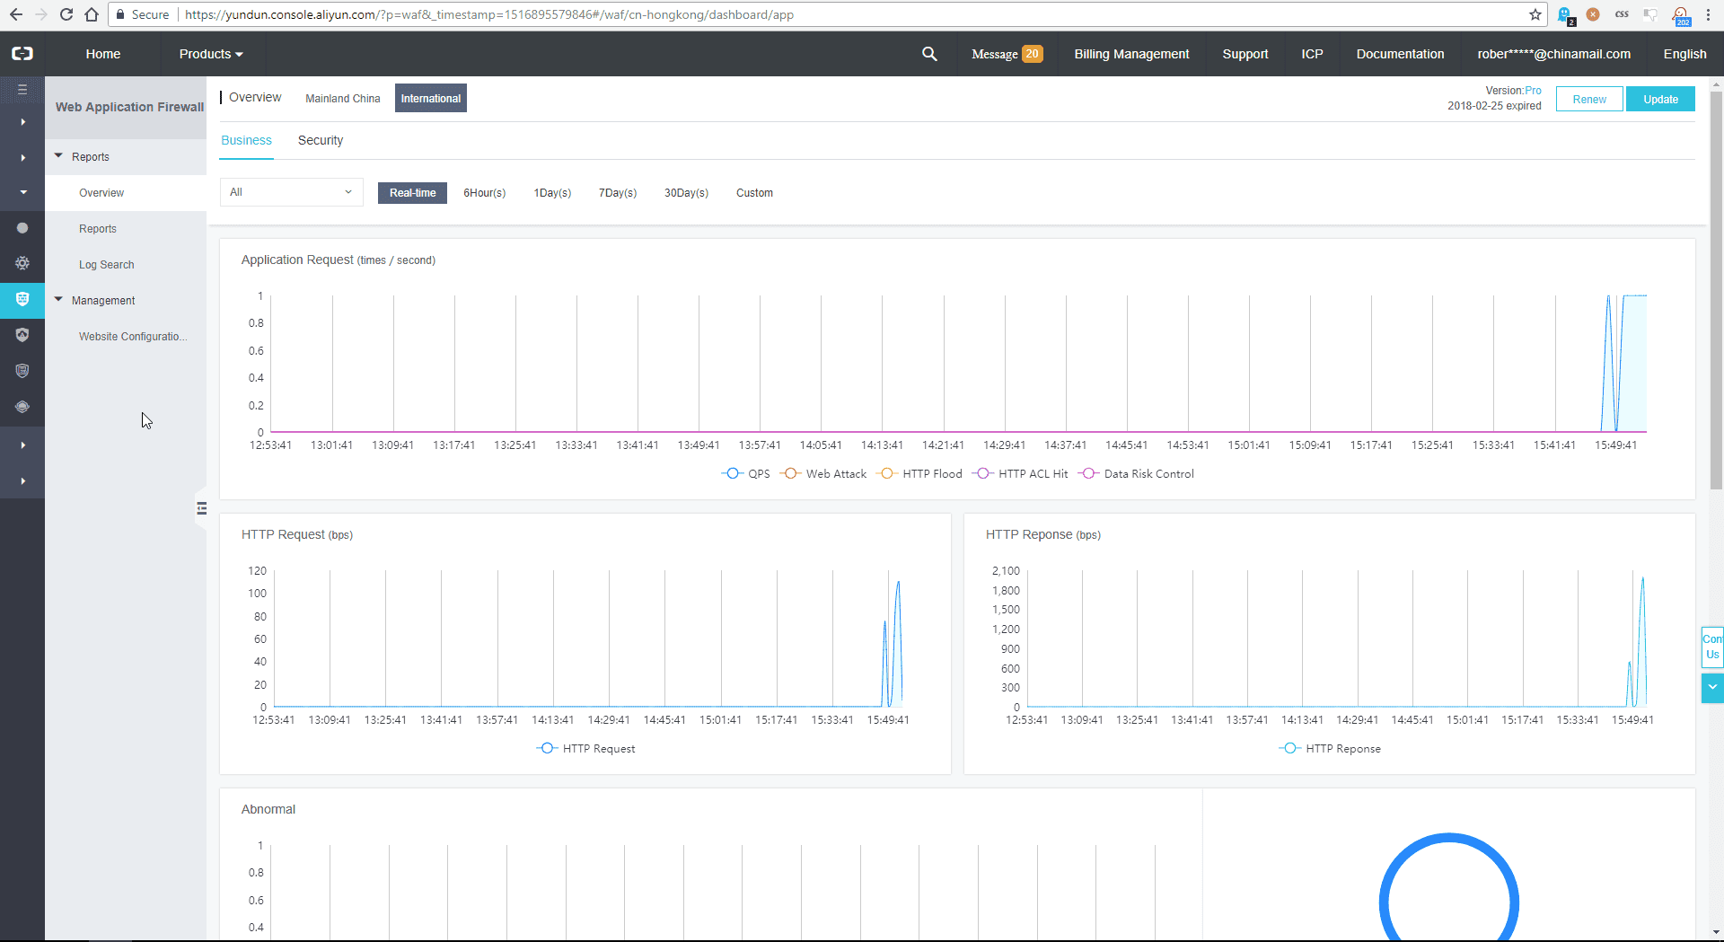Open Log Search in the side menu

[x=106, y=265]
